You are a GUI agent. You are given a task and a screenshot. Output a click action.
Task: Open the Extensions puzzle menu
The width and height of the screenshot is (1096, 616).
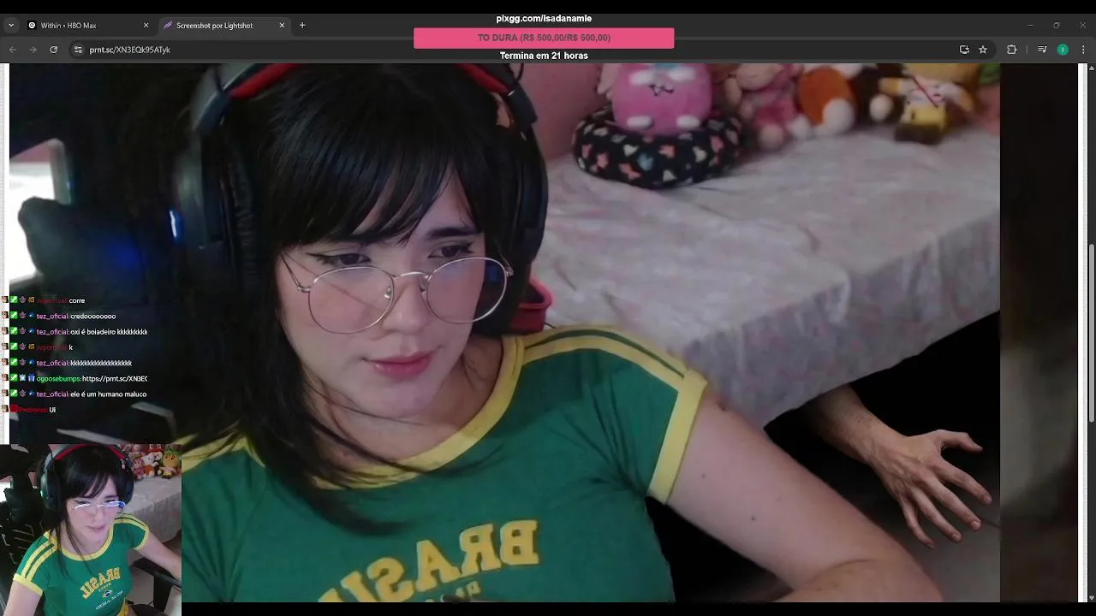coord(1011,50)
